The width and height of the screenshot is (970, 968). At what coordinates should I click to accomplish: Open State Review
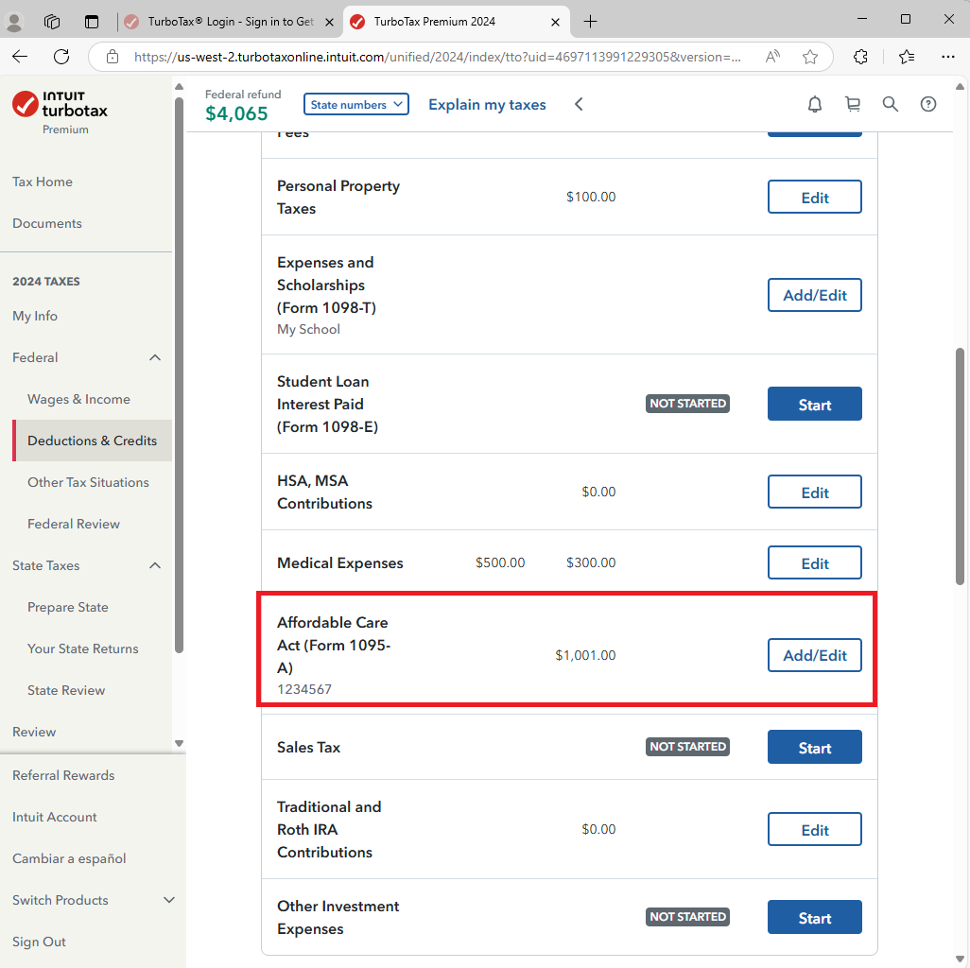tap(65, 690)
